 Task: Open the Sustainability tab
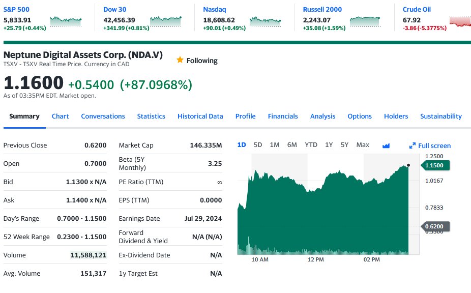pos(441,116)
